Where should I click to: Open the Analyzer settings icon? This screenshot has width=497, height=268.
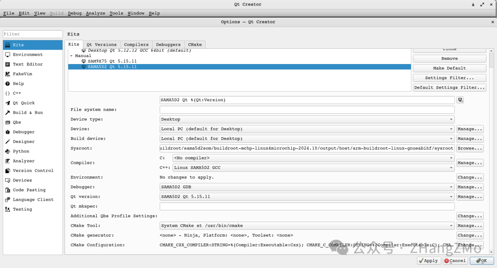point(8,161)
